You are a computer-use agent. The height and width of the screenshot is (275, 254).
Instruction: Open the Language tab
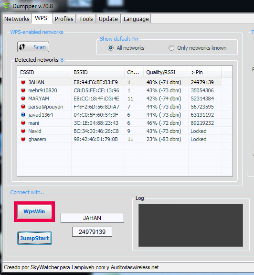136,19
